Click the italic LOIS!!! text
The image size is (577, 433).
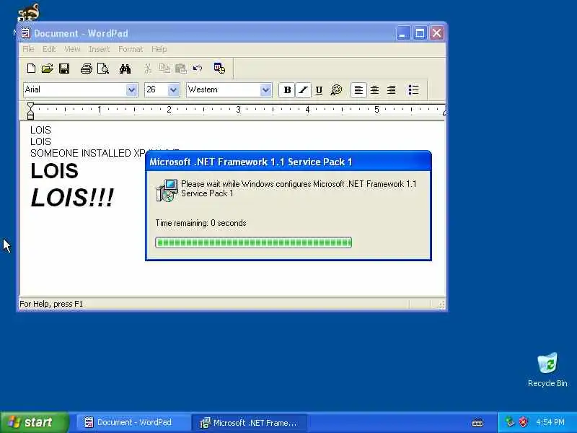pos(72,198)
